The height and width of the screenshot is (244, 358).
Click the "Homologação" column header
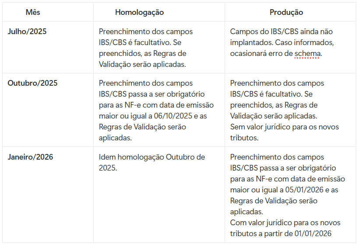[x=139, y=12]
